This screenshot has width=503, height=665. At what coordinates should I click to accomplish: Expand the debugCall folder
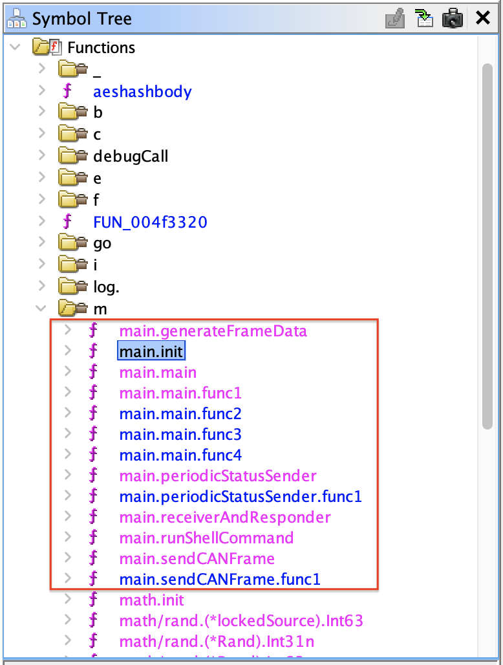click(41, 155)
